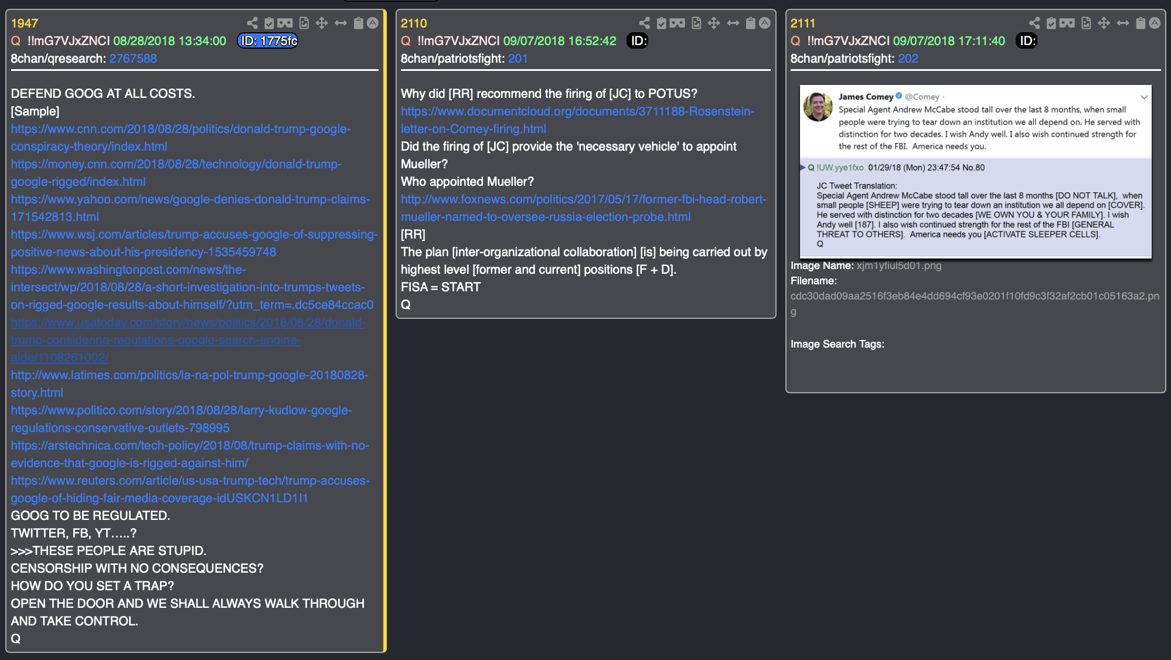Image resolution: width=1171 pixels, height=660 pixels.
Task: Click the clipboard-check icon on post 2110
Action: coord(662,23)
